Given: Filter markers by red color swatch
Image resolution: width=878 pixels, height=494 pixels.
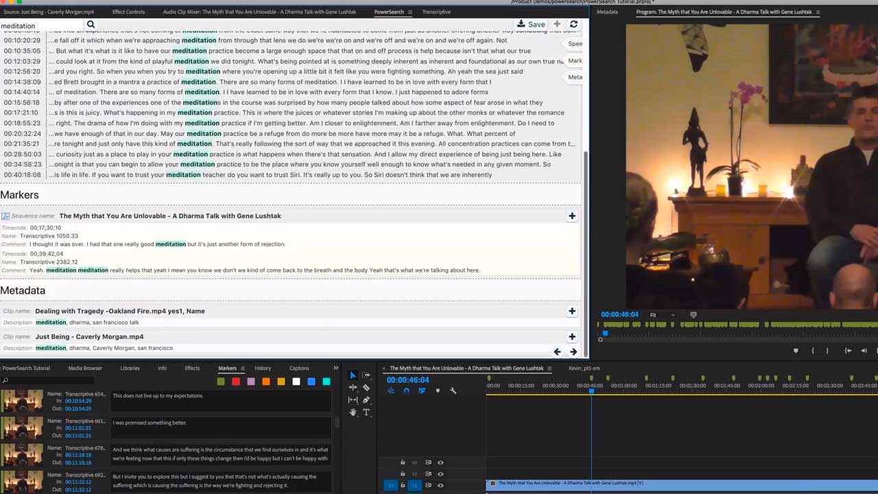Looking at the screenshot, I should coord(236,381).
